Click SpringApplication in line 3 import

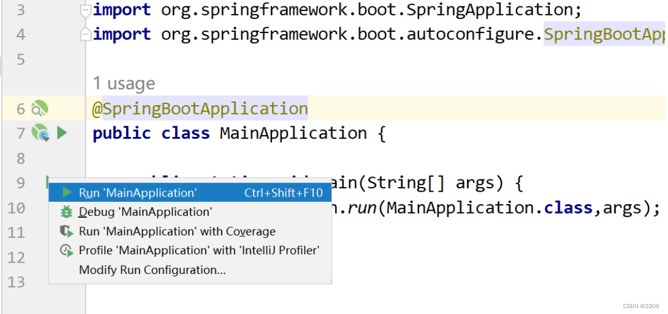(x=489, y=10)
